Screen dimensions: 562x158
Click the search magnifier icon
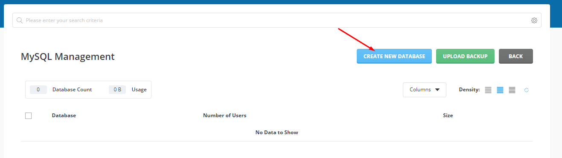coord(19,20)
